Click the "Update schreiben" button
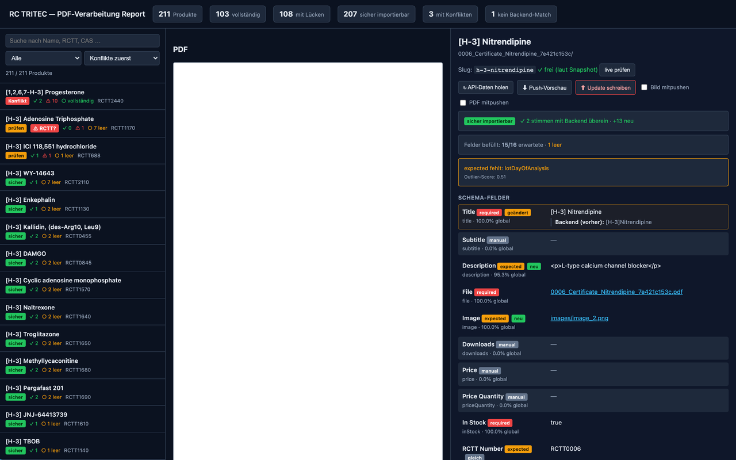The image size is (736, 460). click(x=605, y=87)
